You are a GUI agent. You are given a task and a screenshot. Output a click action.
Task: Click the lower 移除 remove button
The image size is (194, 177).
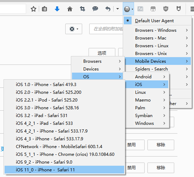[161, 168]
